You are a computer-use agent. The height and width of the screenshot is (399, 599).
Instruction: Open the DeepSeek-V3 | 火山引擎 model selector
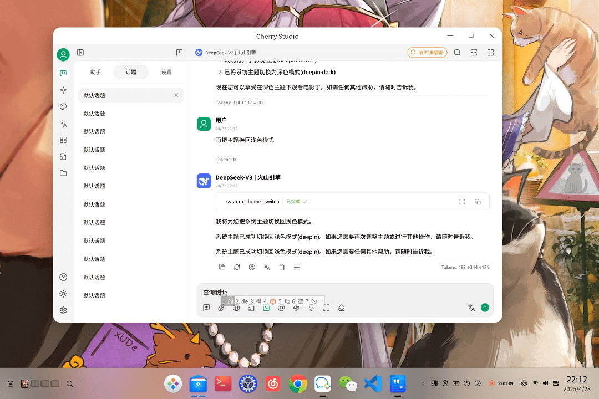(x=225, y=53)
